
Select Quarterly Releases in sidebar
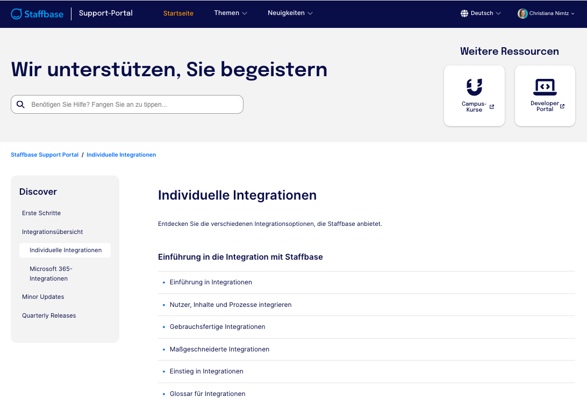[49, 315]
